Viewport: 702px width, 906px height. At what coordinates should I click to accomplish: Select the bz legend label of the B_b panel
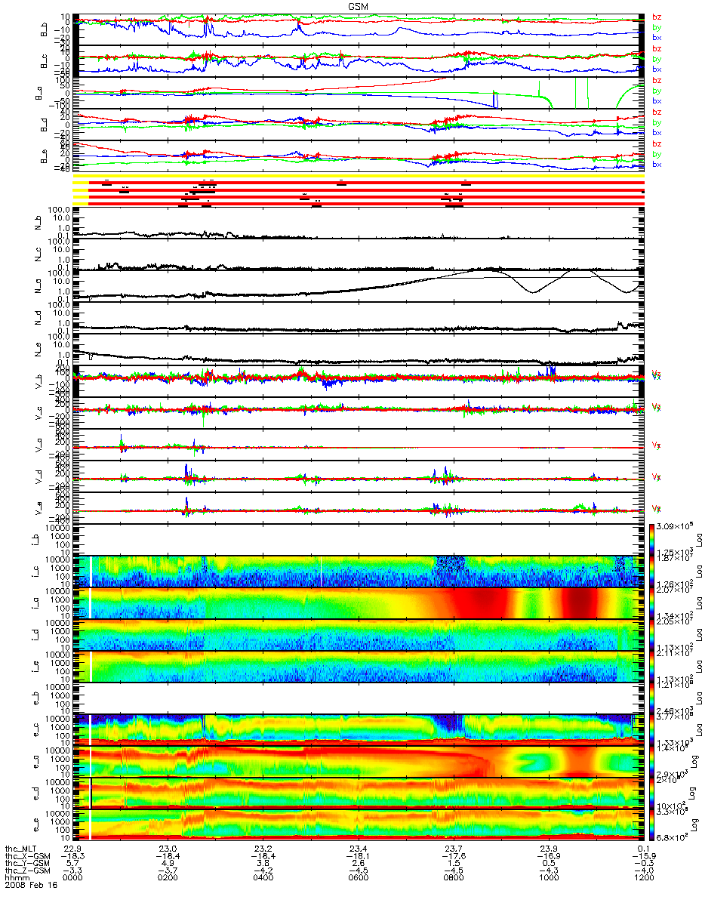(657, 15)
